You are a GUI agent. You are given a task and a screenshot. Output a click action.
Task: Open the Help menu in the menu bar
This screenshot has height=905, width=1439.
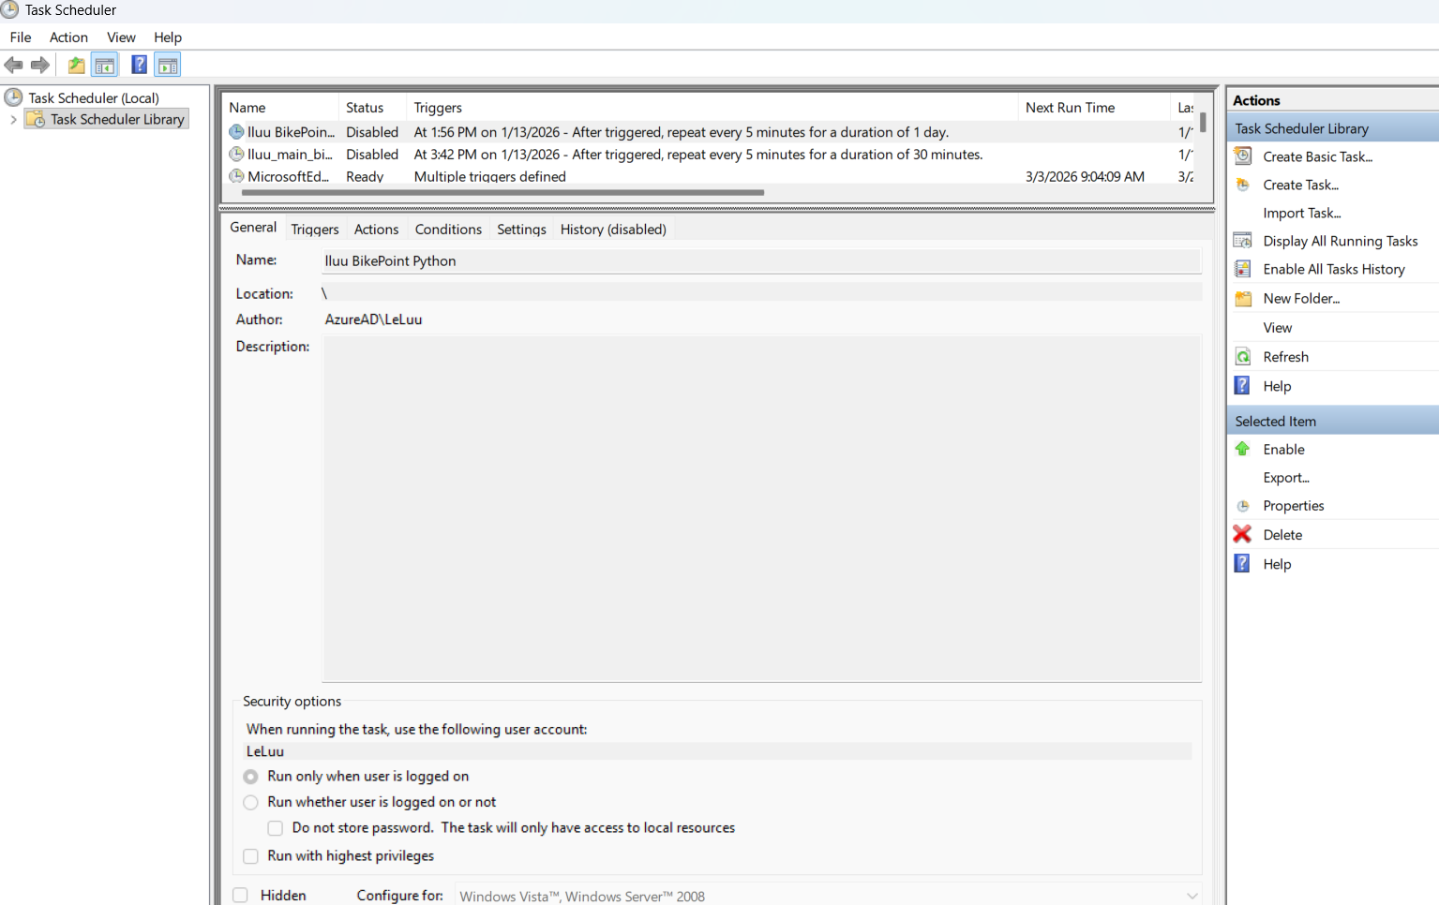pyautogui.click(x=168, y=37)
